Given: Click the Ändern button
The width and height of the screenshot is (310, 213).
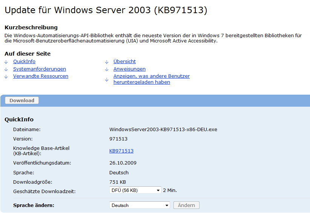Looking at the screenshot, I should pyautogui.click(x=186, y=205).
